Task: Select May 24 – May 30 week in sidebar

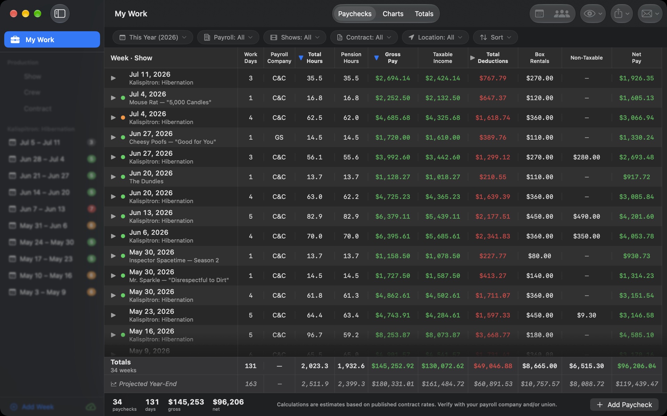Action: 52,242
